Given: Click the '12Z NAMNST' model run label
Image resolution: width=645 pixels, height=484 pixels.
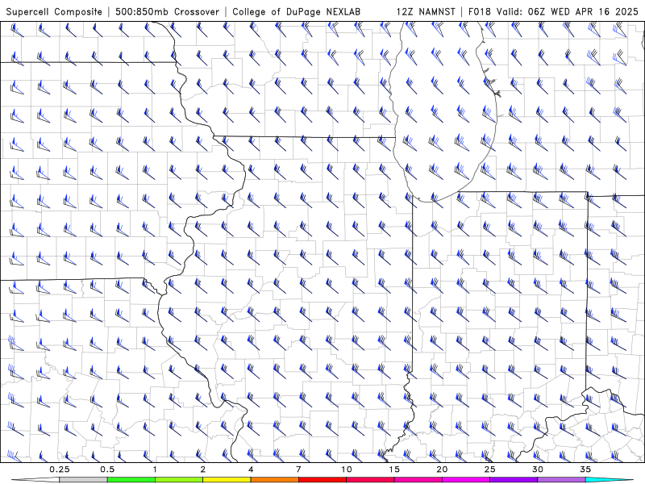Looking at the screenshot, I should [426, 11].
